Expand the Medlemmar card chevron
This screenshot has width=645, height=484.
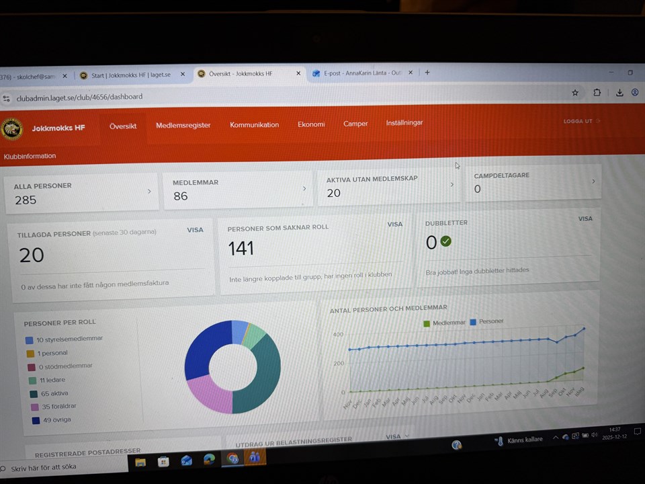[x=304, y=189]
